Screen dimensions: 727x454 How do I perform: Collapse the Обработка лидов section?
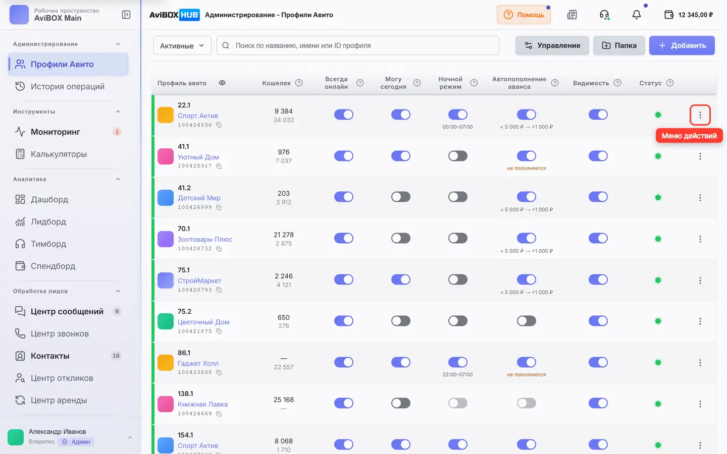point(118,291)
